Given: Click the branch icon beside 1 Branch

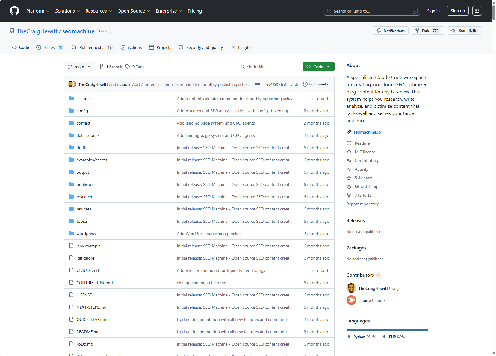Looking at the screenshot, I should (x=102, y=67).
